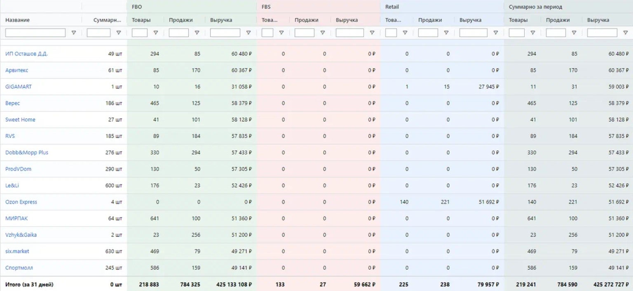Focus the Название filter text box

coord(35,33)
